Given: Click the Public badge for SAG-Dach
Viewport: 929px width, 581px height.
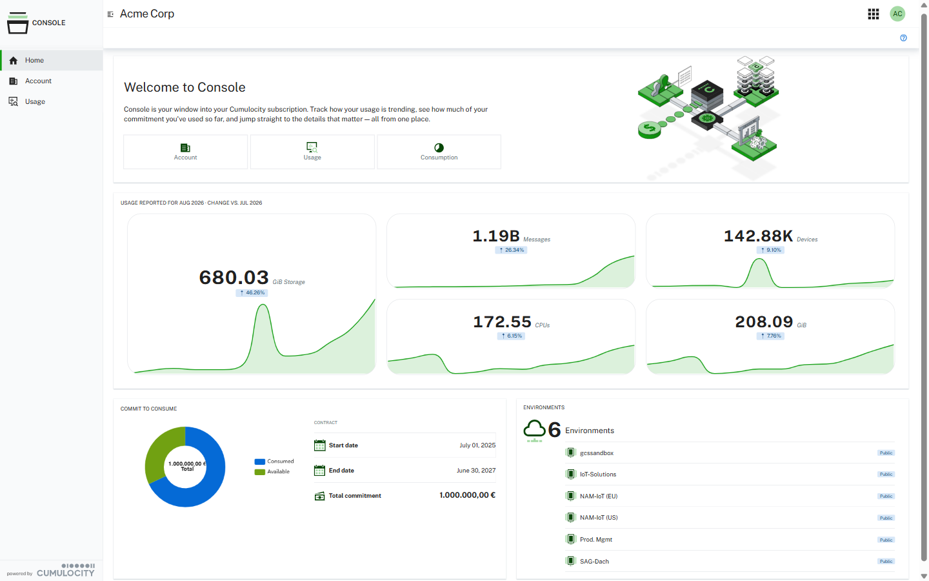Looking at the screenshot, I should [x=886, y=562].
